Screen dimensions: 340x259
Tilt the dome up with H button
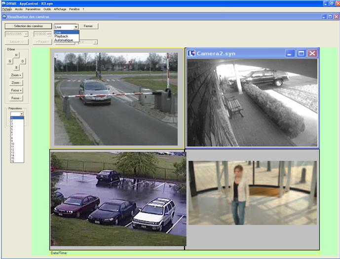click(x=16, y=55)
